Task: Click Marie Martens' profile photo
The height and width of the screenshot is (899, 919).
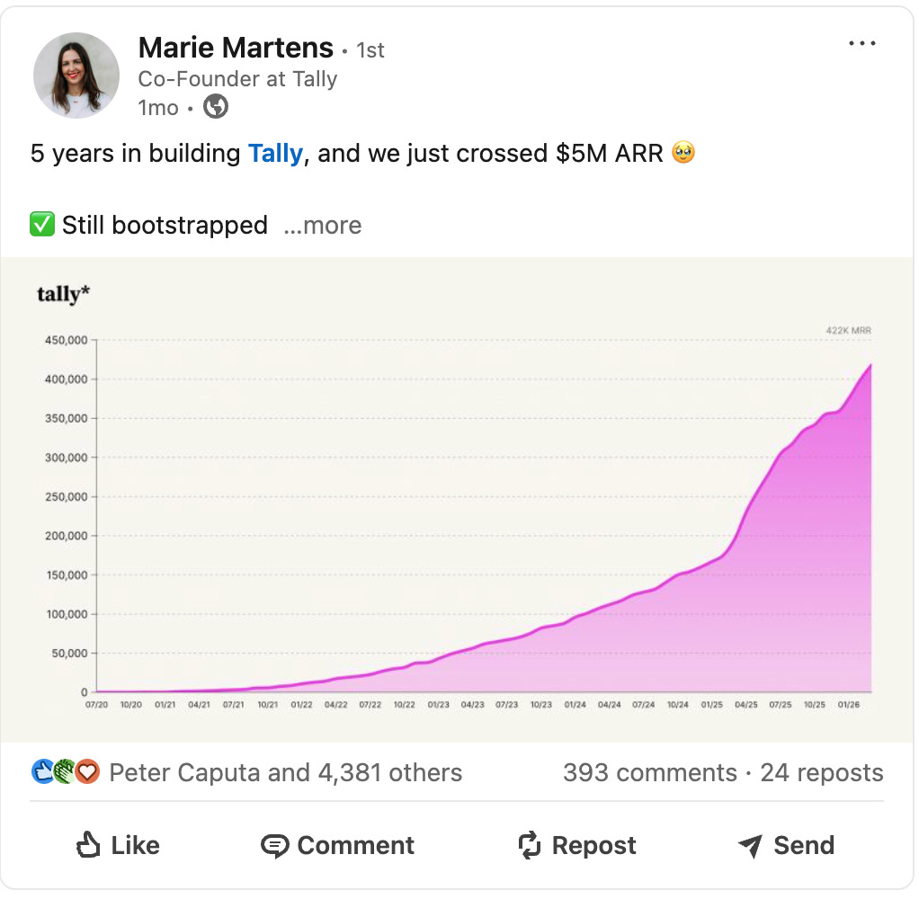Action: point(76,75)
